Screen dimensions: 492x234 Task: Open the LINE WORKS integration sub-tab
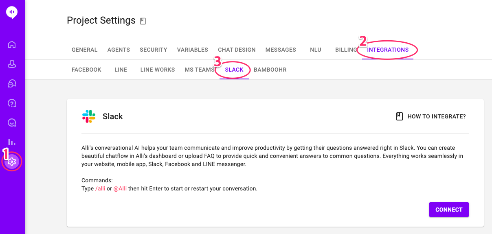tap(158, 70)
